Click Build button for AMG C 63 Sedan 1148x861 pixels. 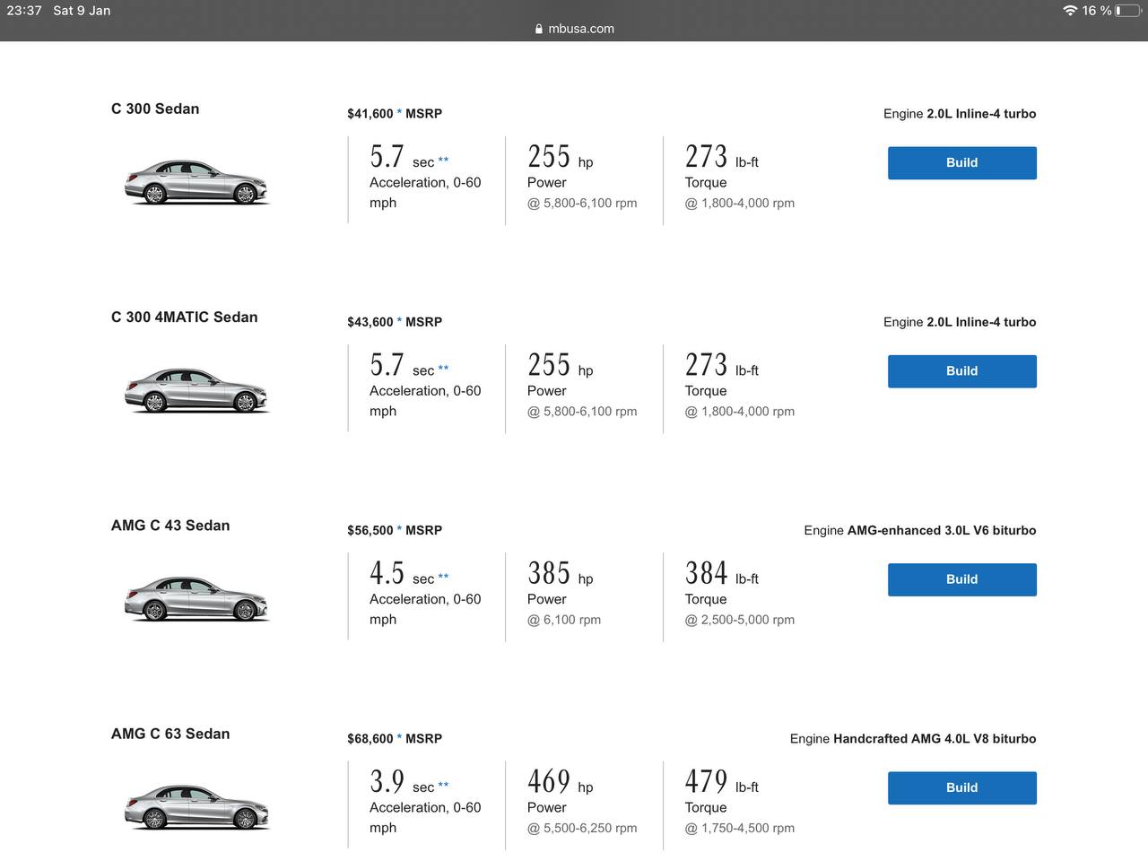point(961,787)
